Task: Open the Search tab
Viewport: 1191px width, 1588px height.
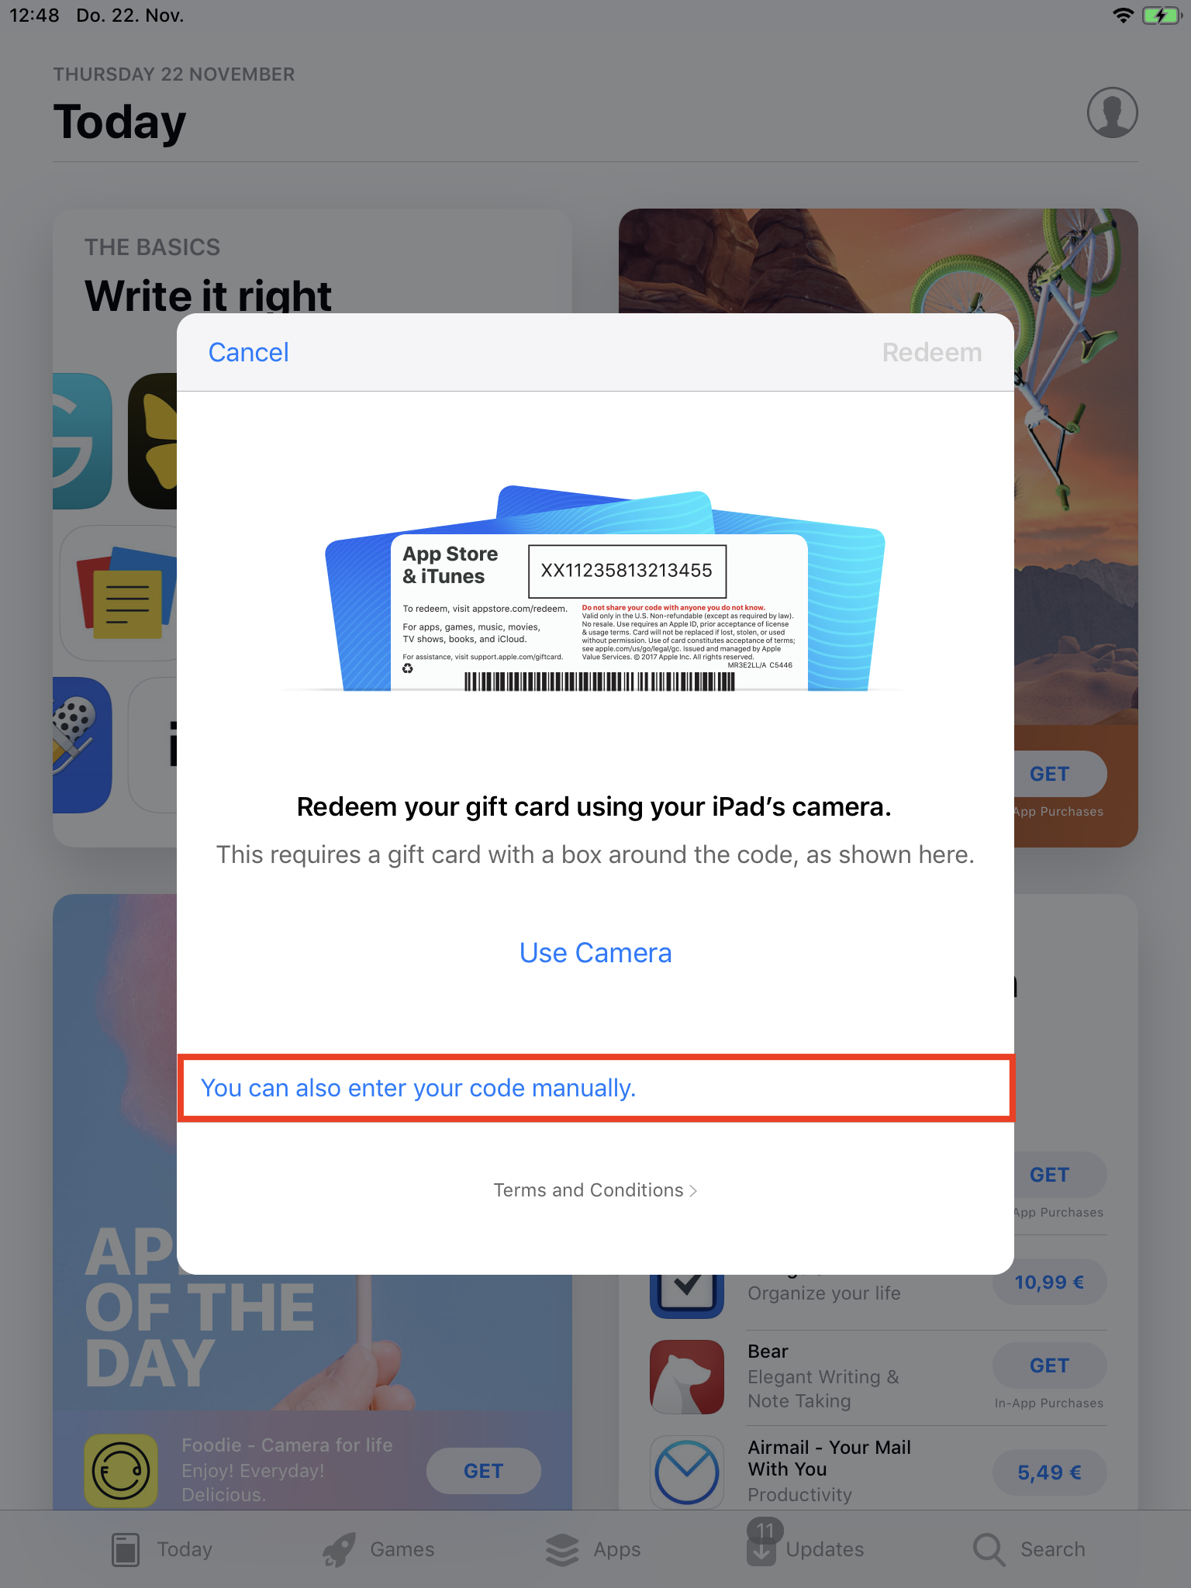Action: pos(1029,1549)
